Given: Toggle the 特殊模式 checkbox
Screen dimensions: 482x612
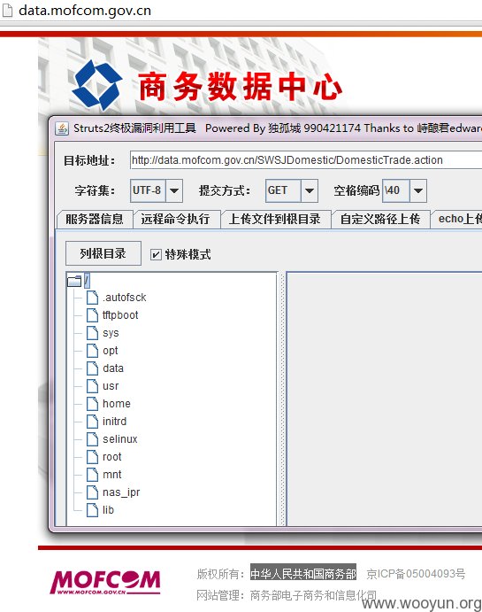Looking at the screenshot, I should [156, 254].
